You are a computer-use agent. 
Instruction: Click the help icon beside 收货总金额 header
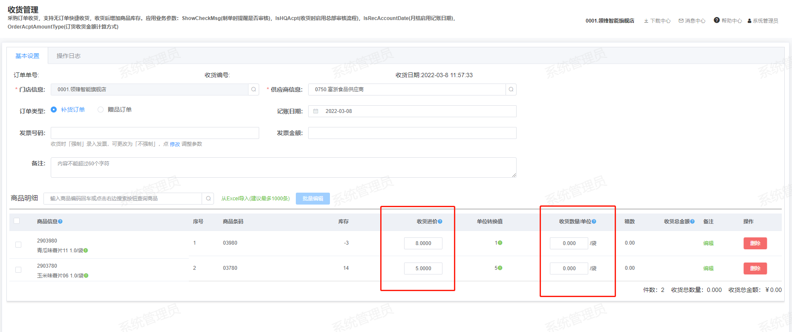point(692,222)
